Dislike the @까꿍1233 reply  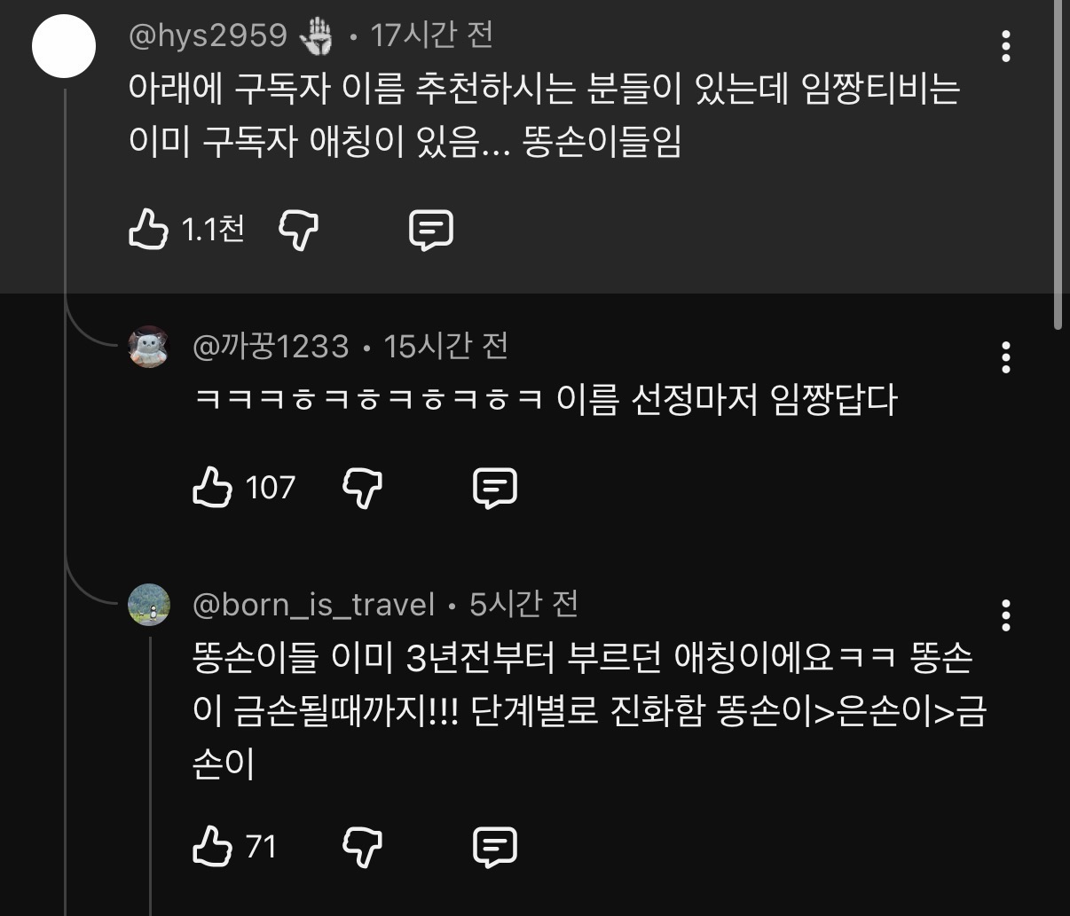(x=362, y=488)
